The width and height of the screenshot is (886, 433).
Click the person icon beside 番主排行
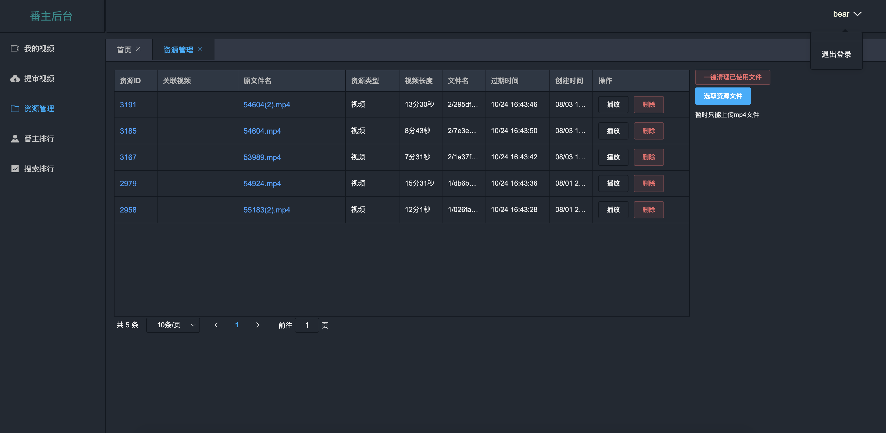(15, 139)
